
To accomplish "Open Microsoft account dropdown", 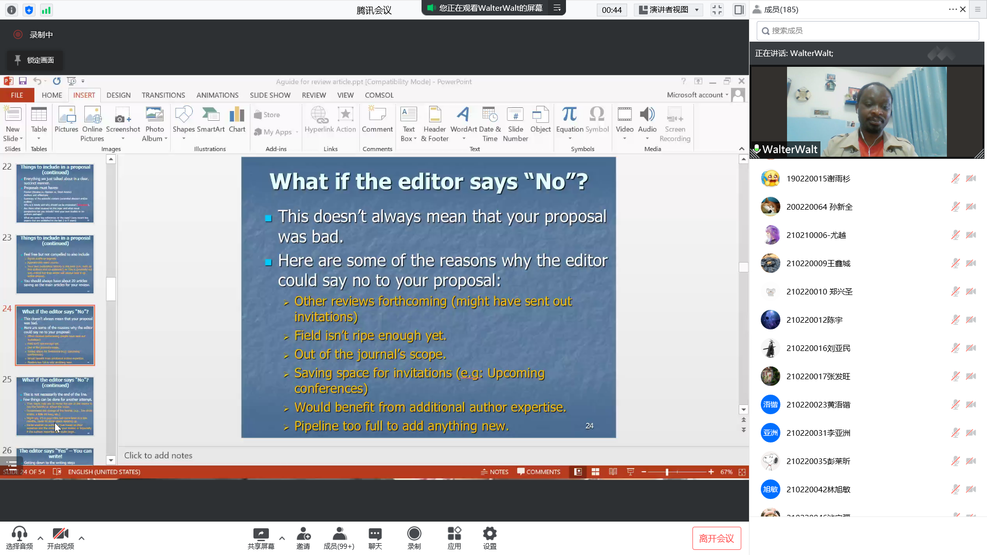I will coord(698,95).
